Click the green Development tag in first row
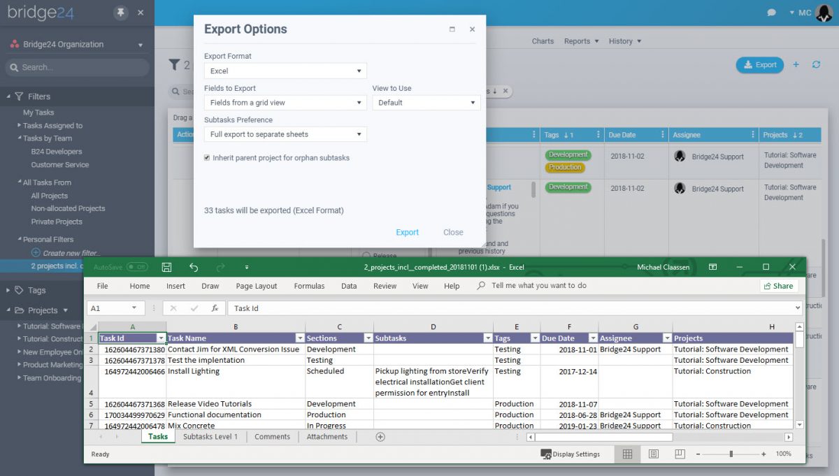Screen dimensions: 839x476 tap(568, 154)
